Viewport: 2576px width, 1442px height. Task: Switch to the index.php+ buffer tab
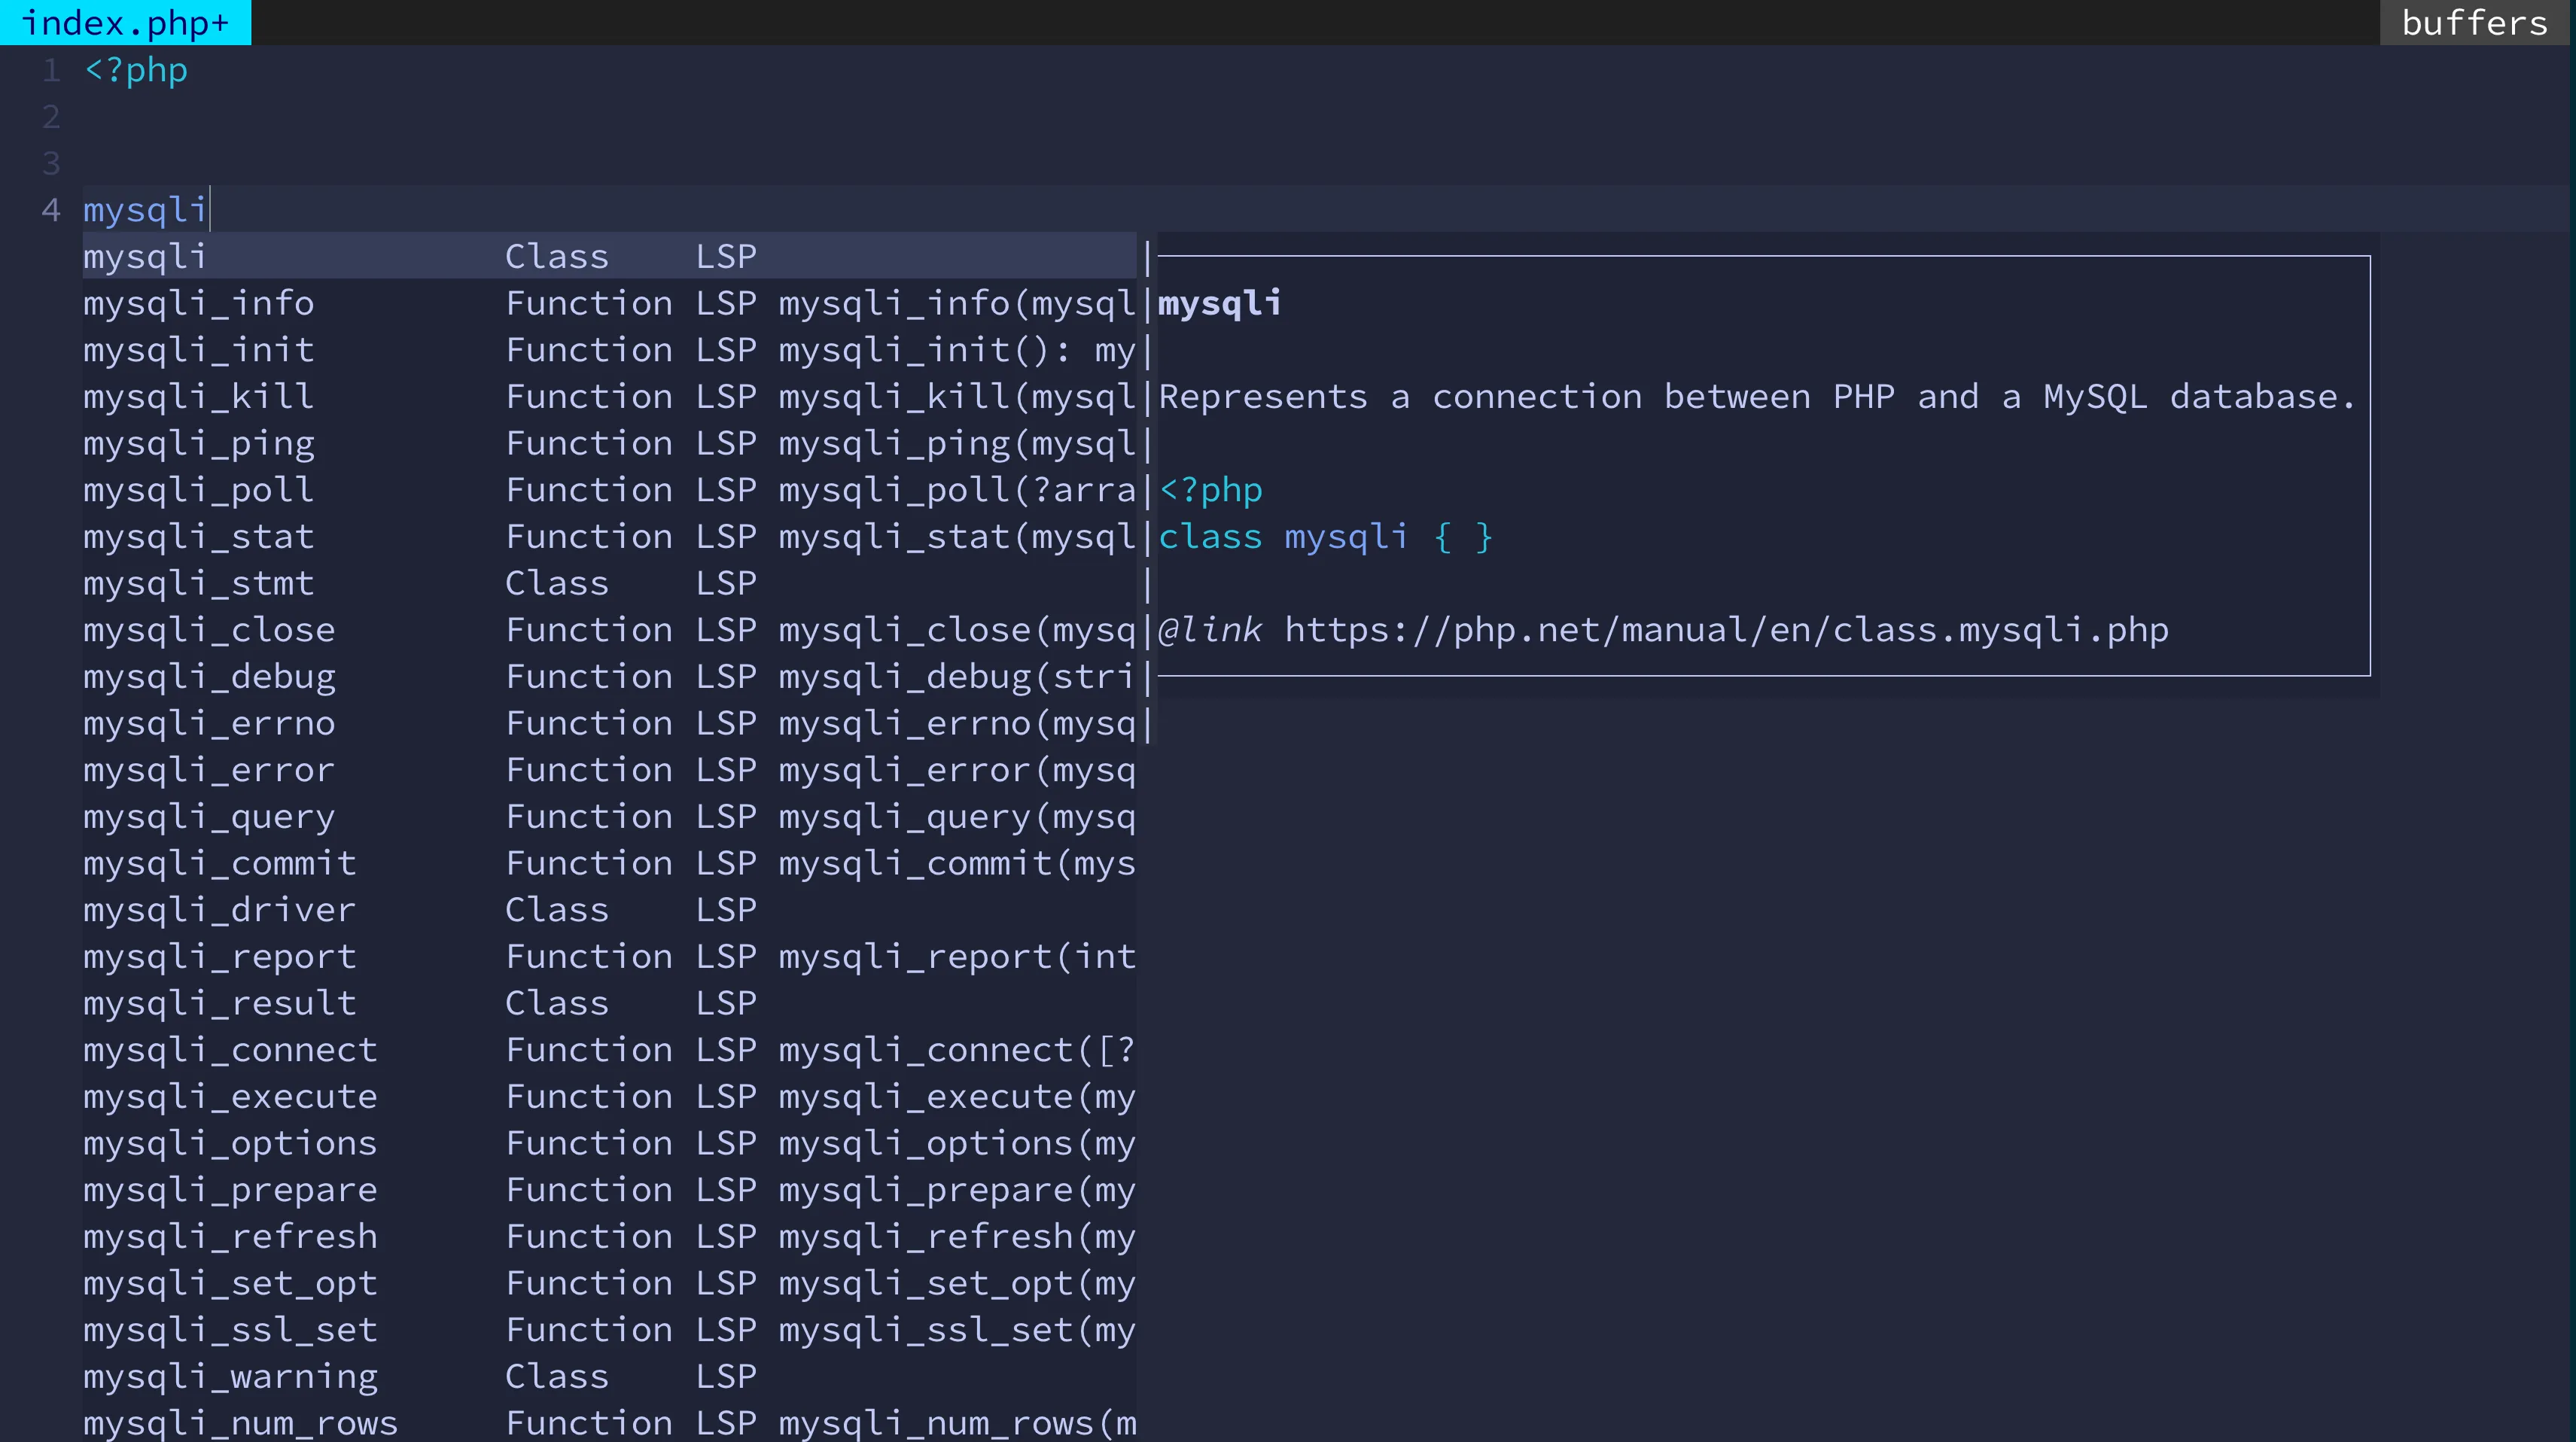[125, 22]
